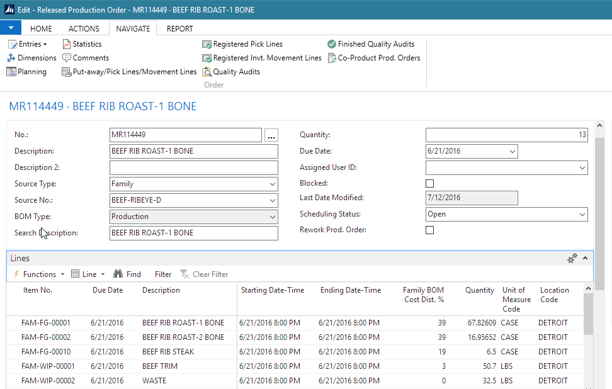This screenshot has height=389, width=612.
Task: Click the Filter button in Lines
Action: click(163, 274)
